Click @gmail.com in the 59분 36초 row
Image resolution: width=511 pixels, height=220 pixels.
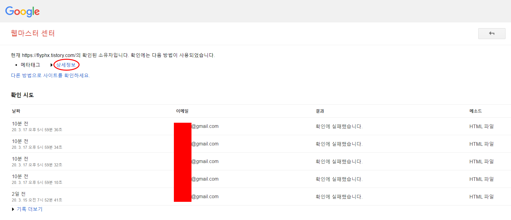(205, 126)
